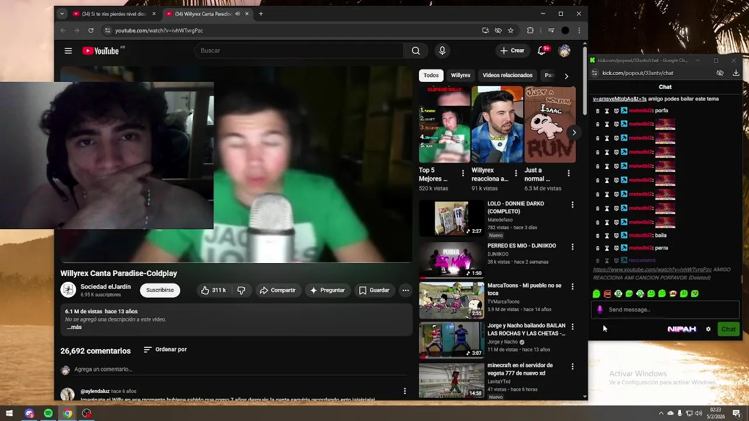Viewport: 749px width, 421px height.
Task: Open 'Top 5 Mejores' short thumbnail
Action: (444, 125)
